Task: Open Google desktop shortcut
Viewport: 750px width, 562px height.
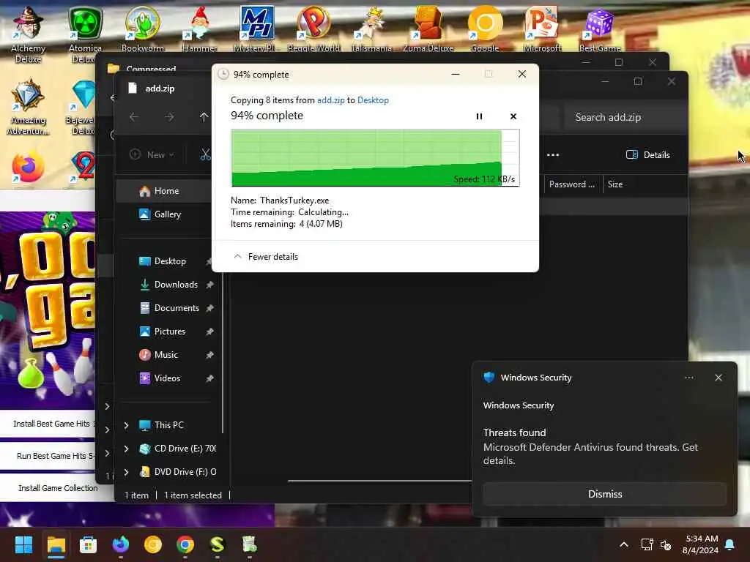Action: click(485, 29)
